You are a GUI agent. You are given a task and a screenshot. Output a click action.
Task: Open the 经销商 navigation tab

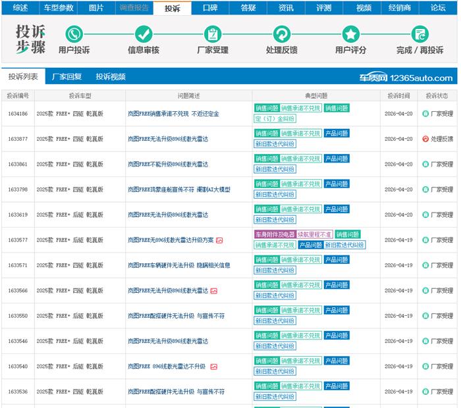click(400, 8)
